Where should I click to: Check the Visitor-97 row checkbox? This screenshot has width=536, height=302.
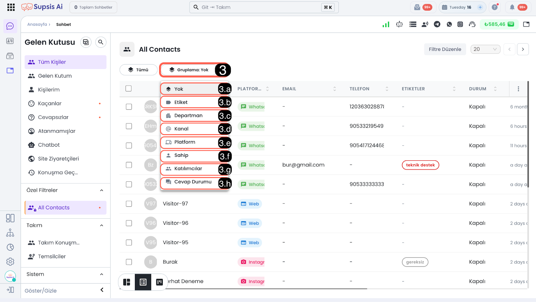[129, 204]
